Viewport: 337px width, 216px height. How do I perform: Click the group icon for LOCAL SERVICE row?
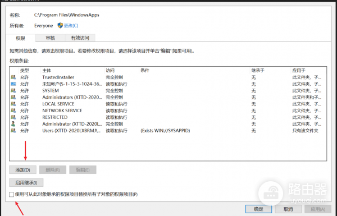[x=13, y=104]
